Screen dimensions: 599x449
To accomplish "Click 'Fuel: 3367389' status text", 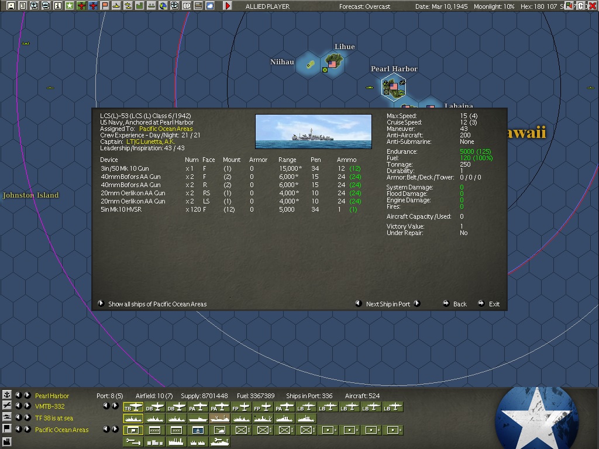I will click(x=256, y=396).
